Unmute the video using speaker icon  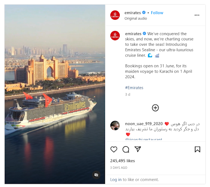(x=96, y=175)
